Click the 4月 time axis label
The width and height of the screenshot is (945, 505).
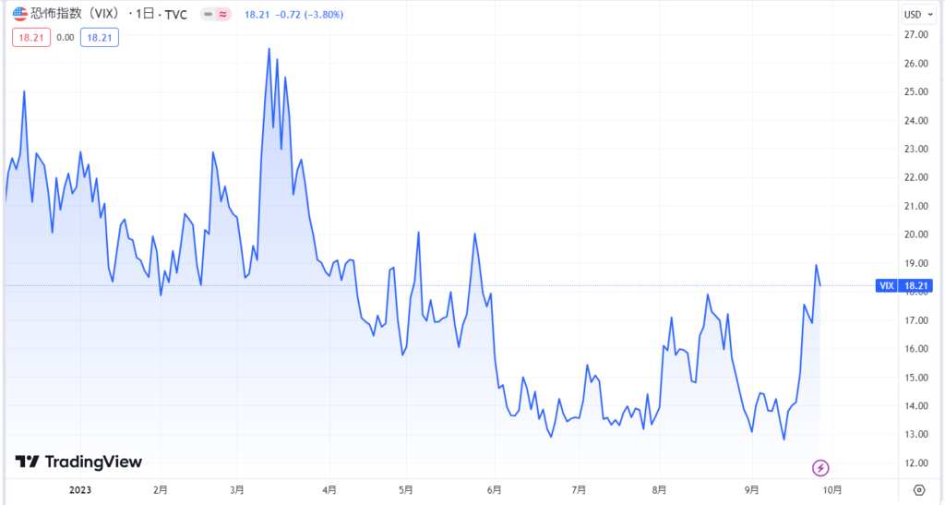[329, 490]
